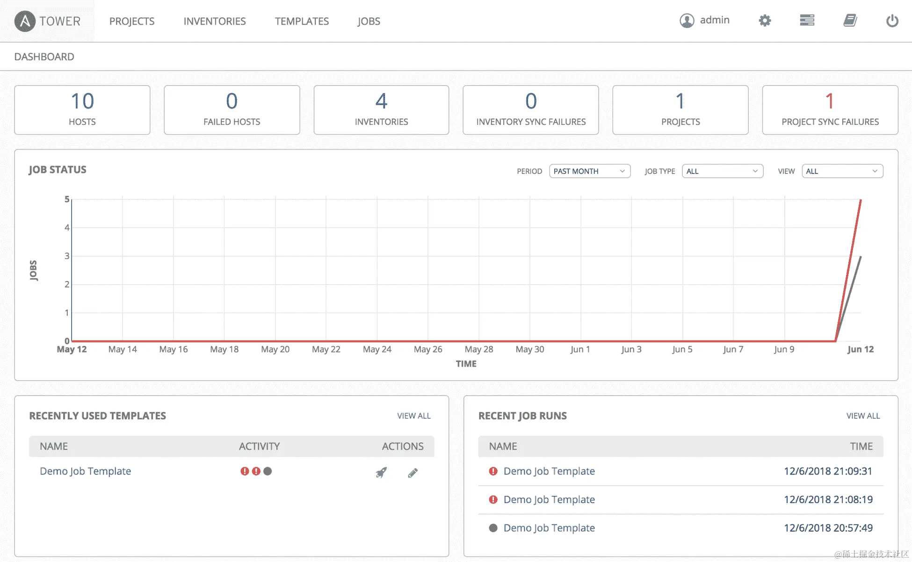This screenshot has width=912, height=562.
Task: Open the Project Sync Failures card
Action: point(830,110)
